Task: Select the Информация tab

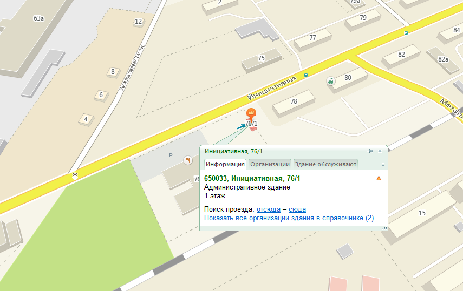Action: pyautogui.click(x=225, y=164)
